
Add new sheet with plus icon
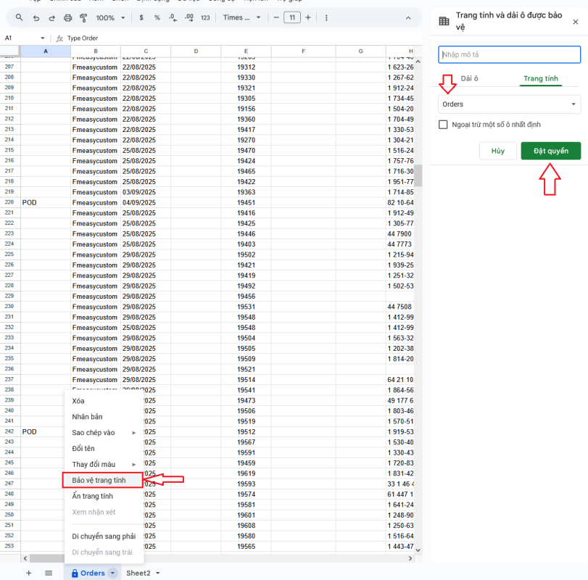[x=29, y=573]
